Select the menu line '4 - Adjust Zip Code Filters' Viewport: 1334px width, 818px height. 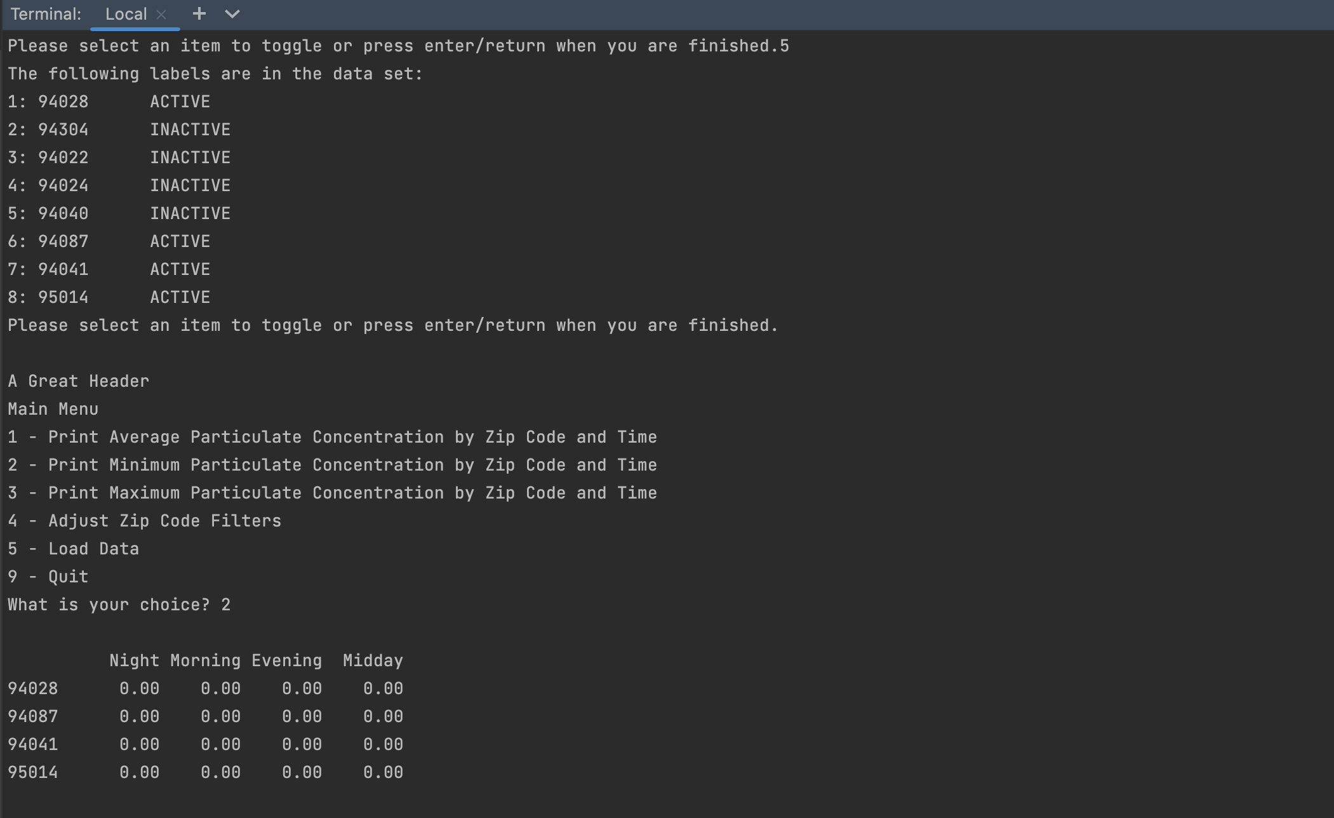(144, 520)
